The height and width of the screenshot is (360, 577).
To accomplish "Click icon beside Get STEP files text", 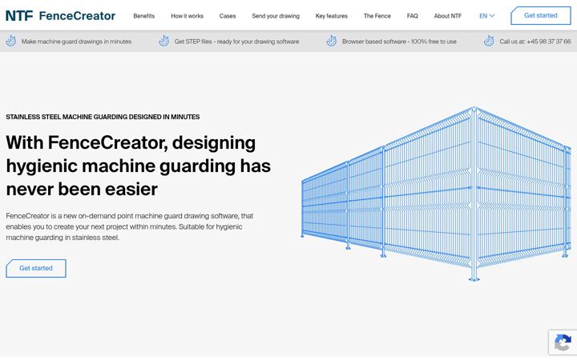I will (x=163, y=41).
